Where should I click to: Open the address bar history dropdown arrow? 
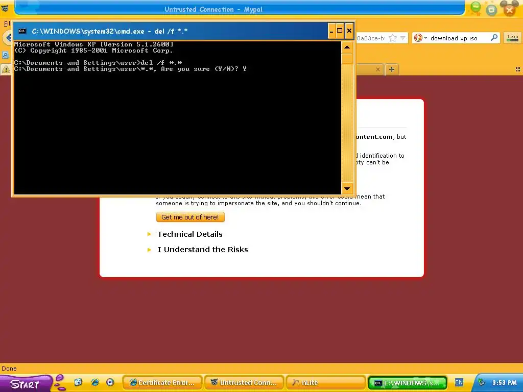402,38
